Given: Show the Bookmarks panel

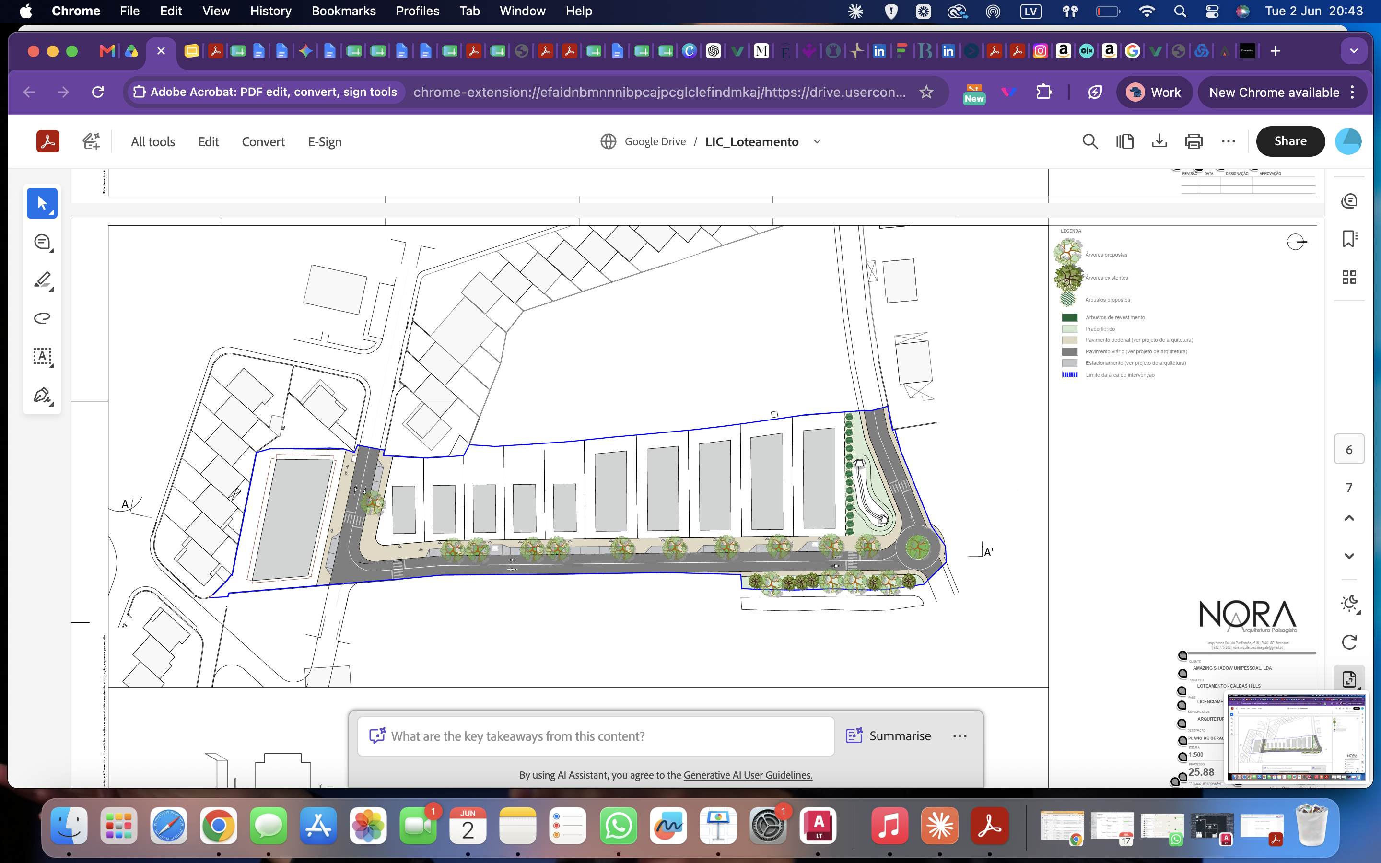Looking at the screenshot, I should pos(1349,239).
